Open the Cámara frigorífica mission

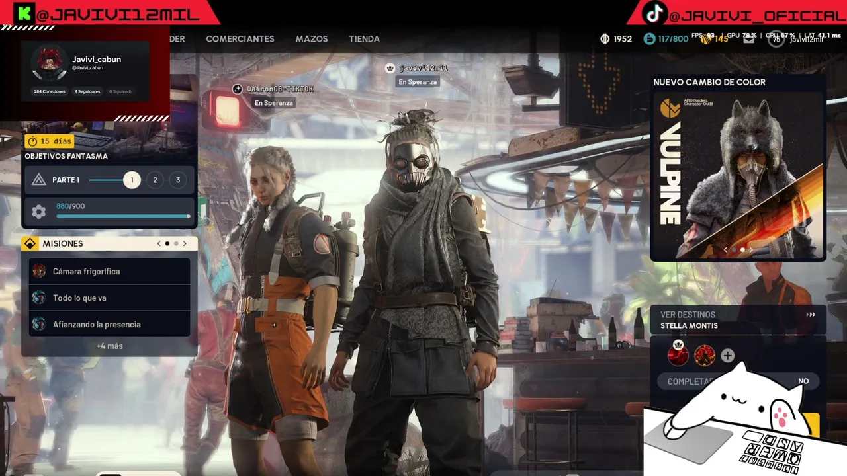click(109, 272)
